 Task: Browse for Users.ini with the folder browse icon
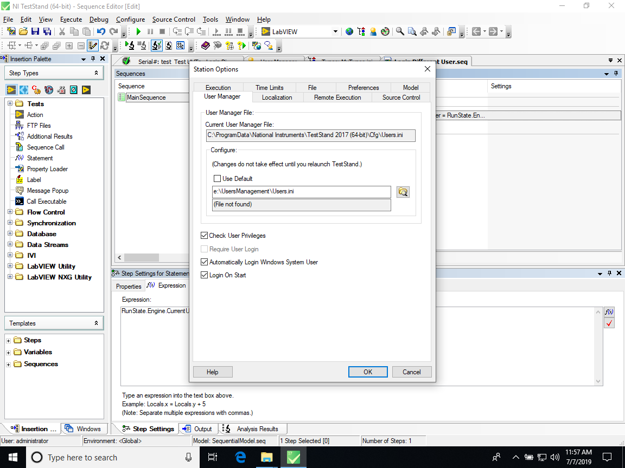pyautogui.click(x=403, y=192)
